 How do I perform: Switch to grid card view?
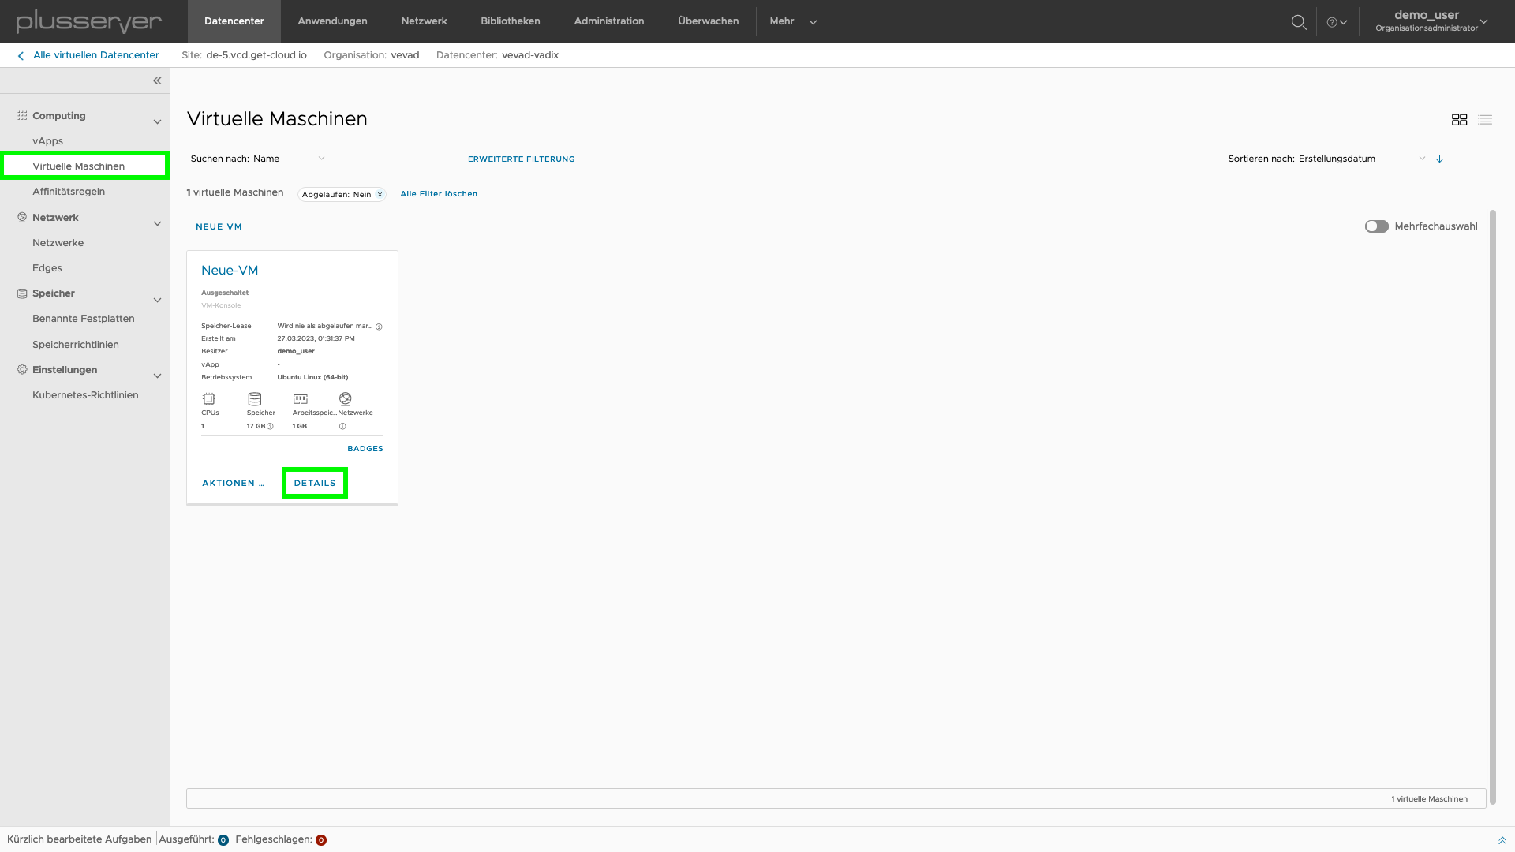1459,120
